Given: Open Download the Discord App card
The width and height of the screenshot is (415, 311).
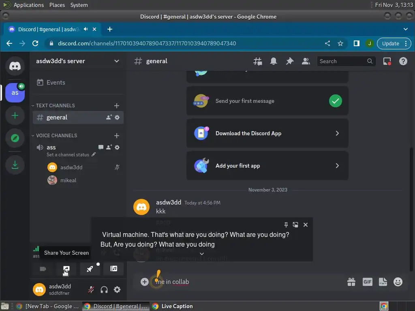Looking at the screenshot, I should [x=267, y=133].
